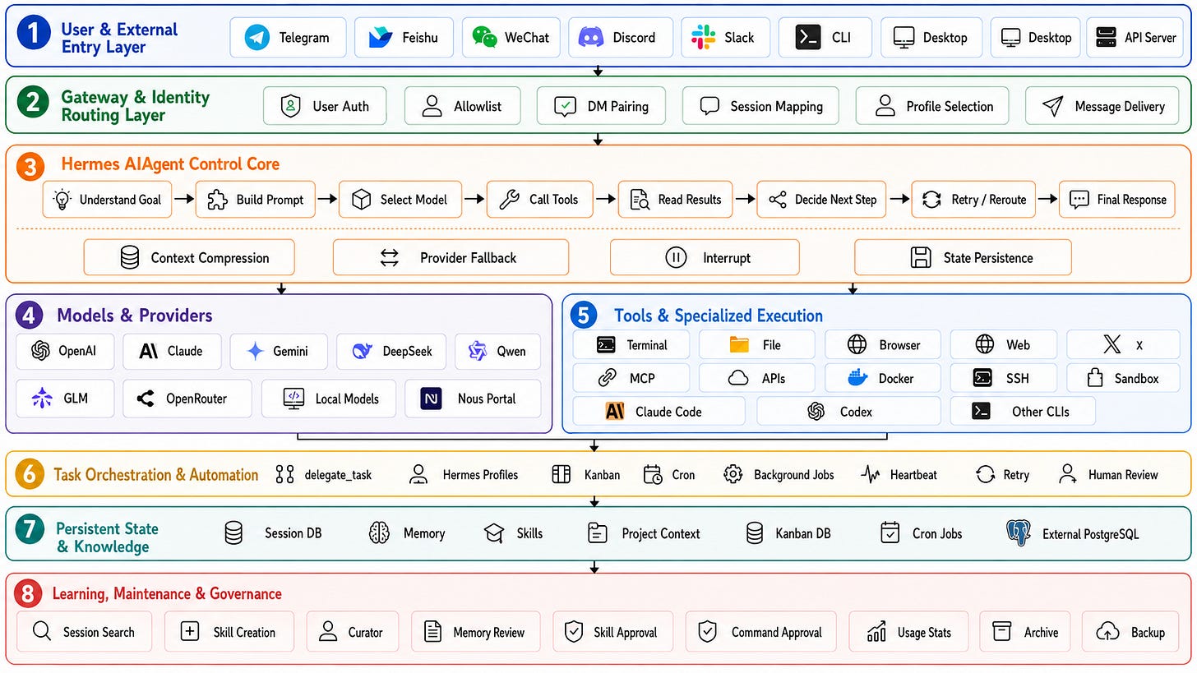Select the State Persistence floppy disk icon
Screen dimensions: 1197x673
(921, 258)
